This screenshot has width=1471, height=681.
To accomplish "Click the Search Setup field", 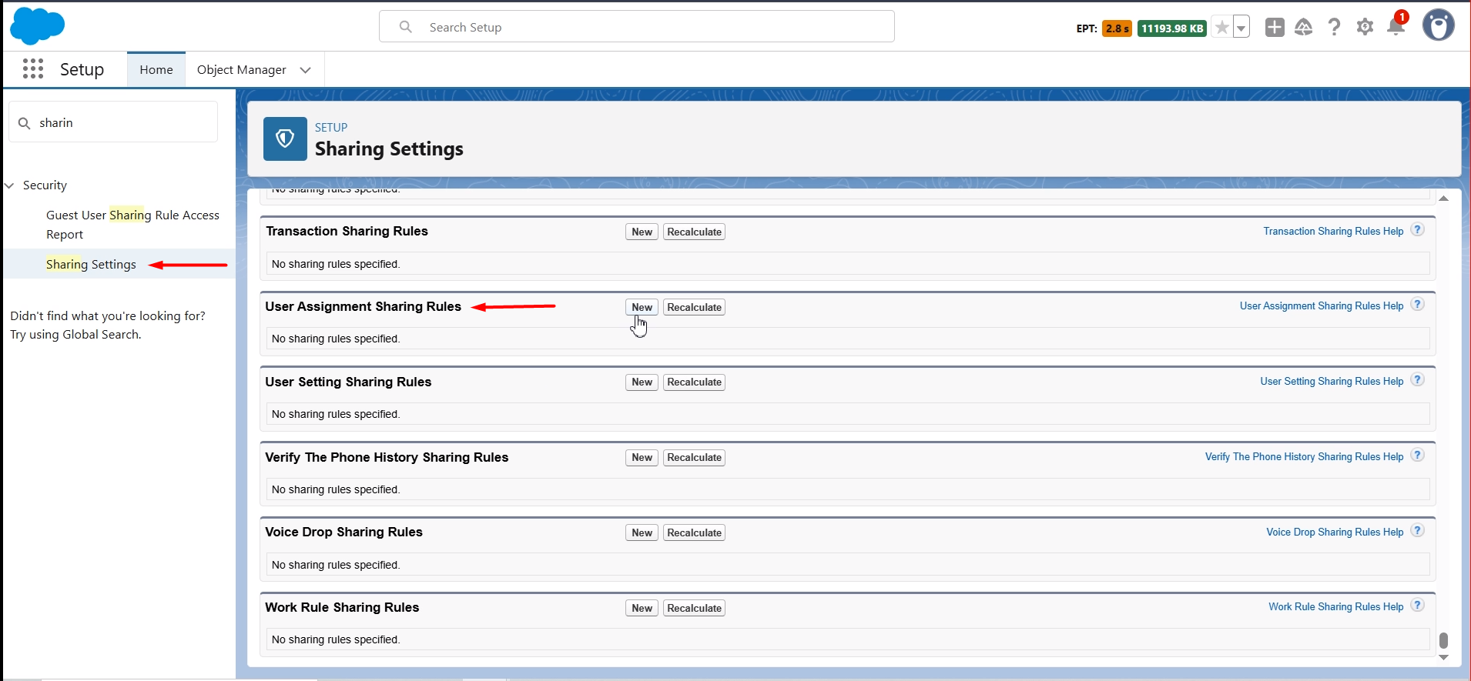I will point(637,27).
